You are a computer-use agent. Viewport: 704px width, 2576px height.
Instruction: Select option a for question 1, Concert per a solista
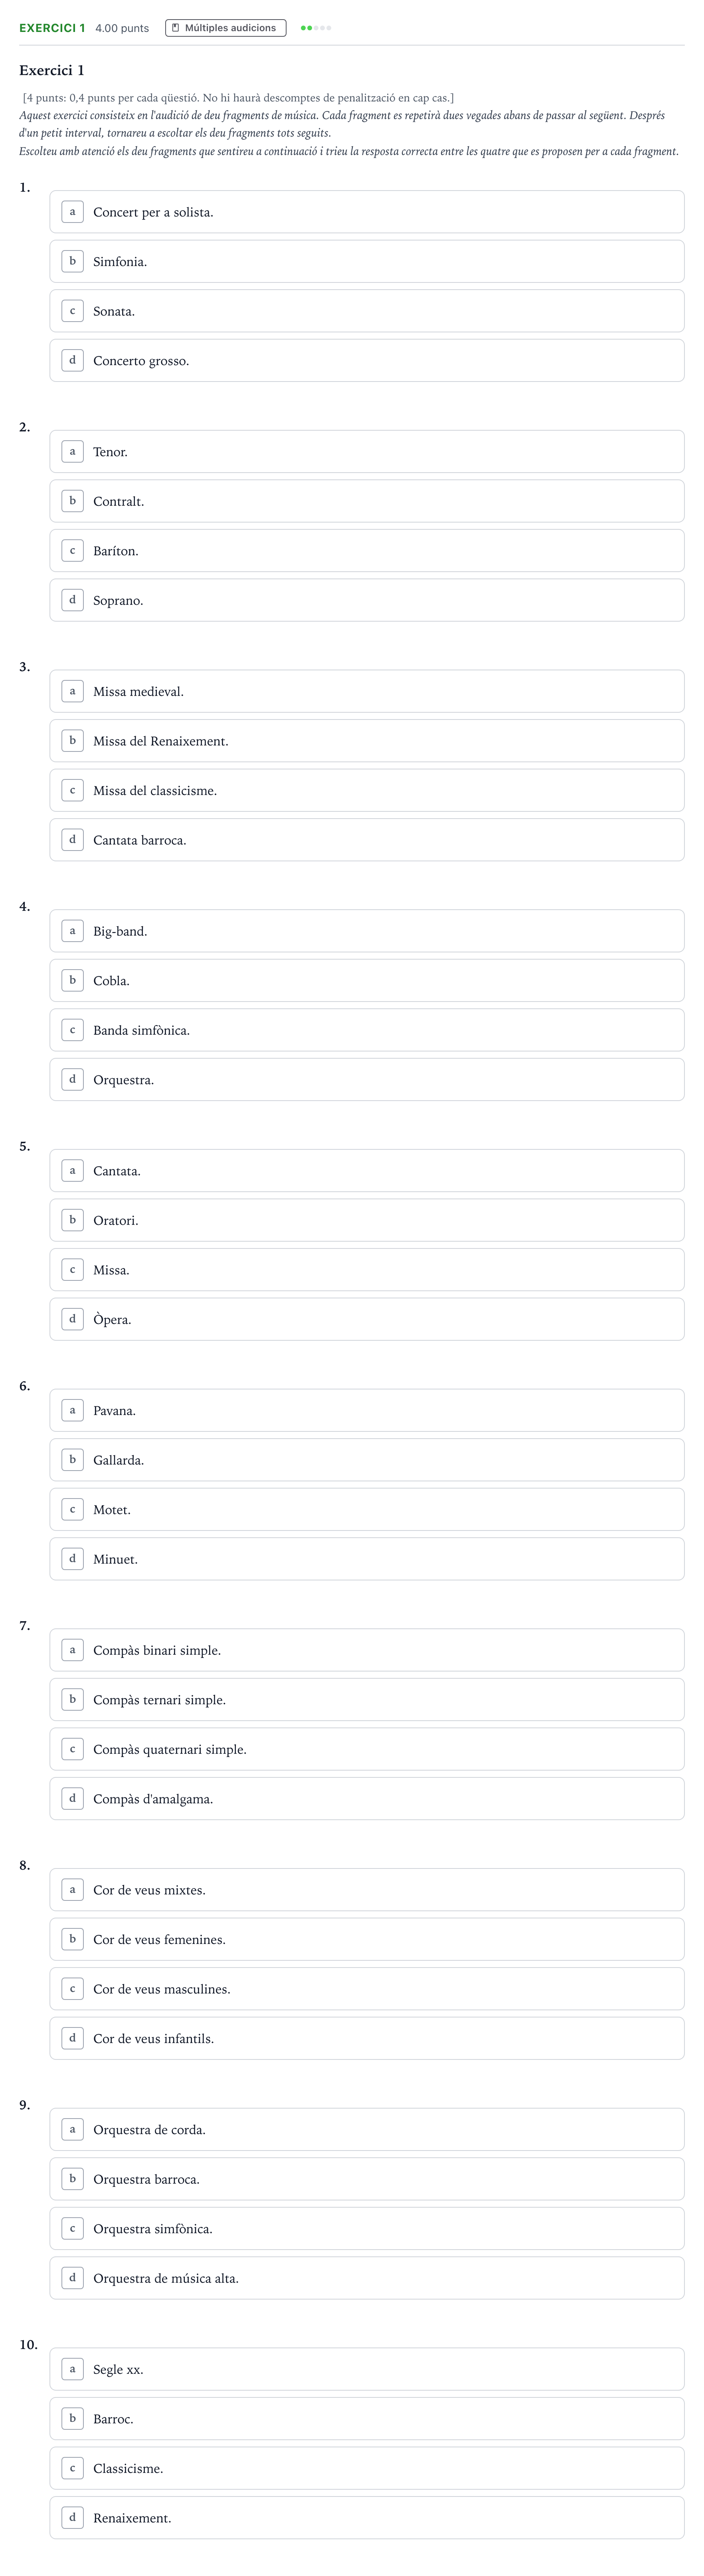pyautogui.click(x=366, y=212)
